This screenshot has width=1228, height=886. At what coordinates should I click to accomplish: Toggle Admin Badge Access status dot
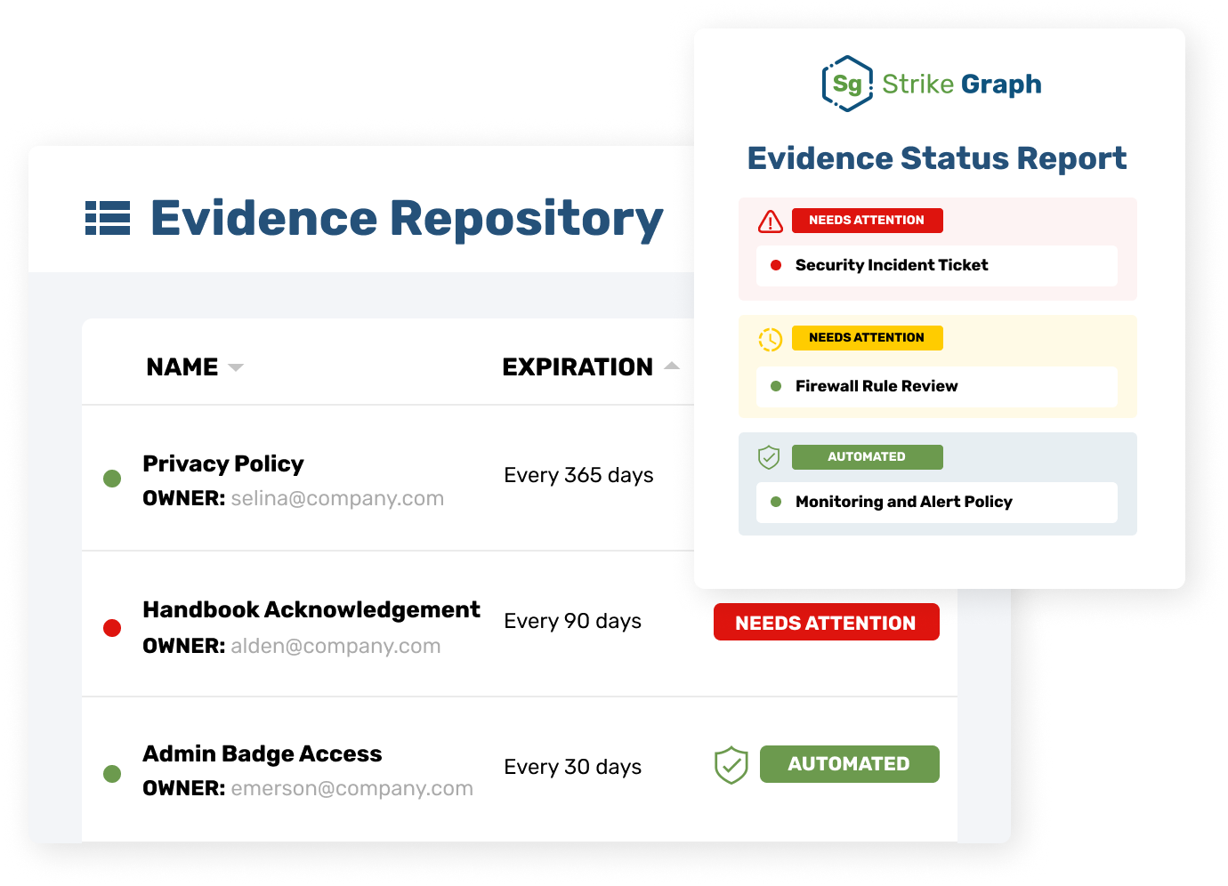pos(112,774)
